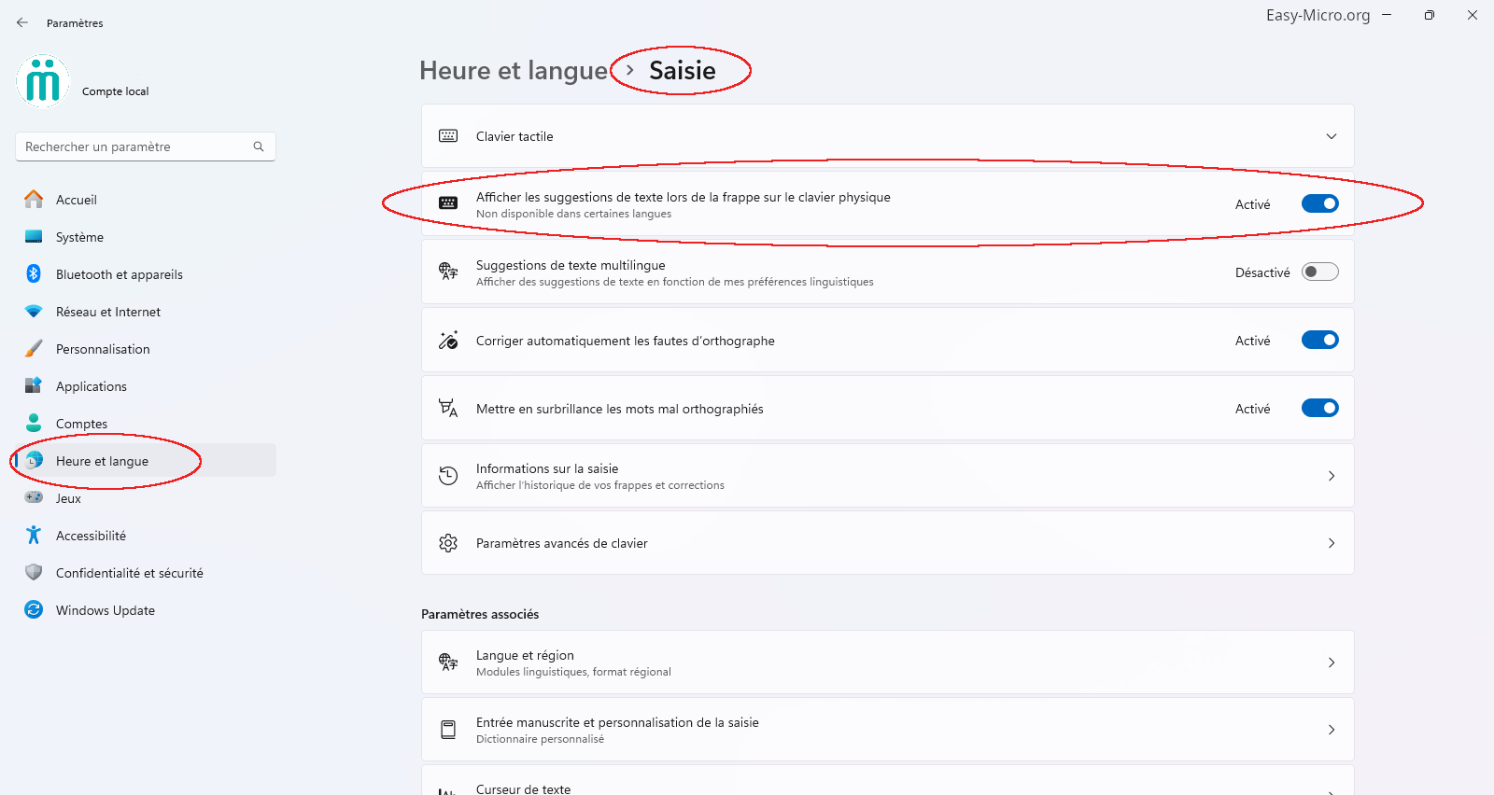The image size is (1494, 795).
Task: Click the gear icon of Paramètres avancés de clavier
Action: coord(448,543)
